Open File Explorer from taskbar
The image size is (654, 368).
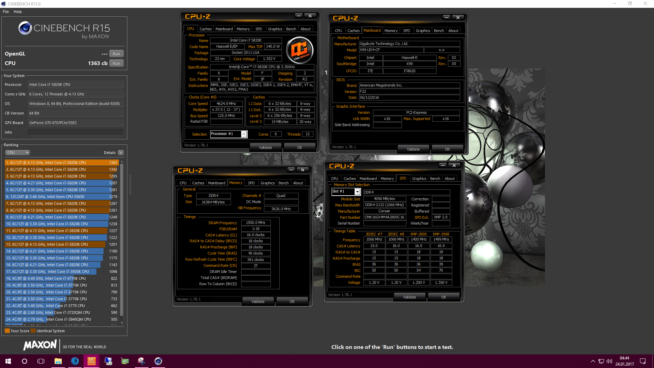click(58, 361)
